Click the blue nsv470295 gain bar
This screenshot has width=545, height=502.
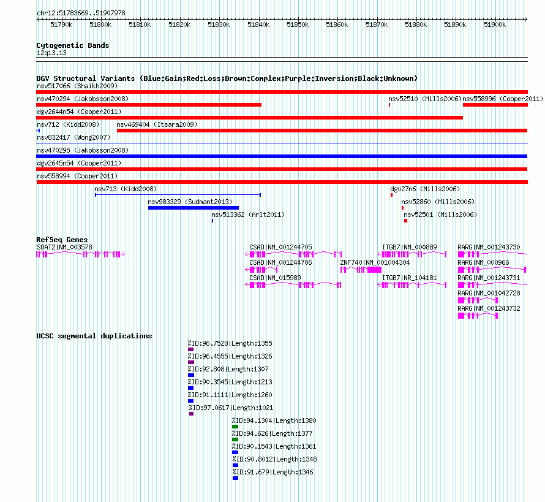click(282, 156)
